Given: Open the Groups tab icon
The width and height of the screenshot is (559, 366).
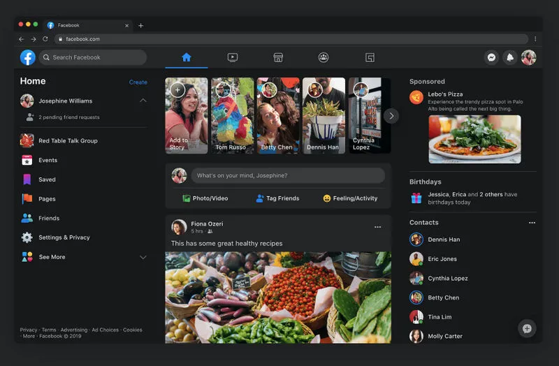Looking at the screenshot, I should pyautogui.click(x=324, y=57).
